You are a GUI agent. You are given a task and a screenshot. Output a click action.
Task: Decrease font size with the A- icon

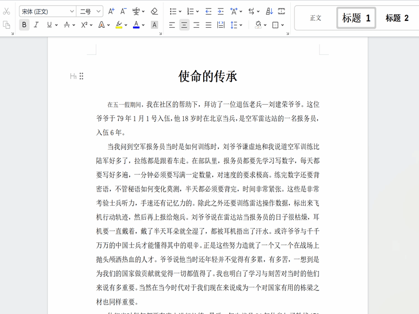pos(123,11)
